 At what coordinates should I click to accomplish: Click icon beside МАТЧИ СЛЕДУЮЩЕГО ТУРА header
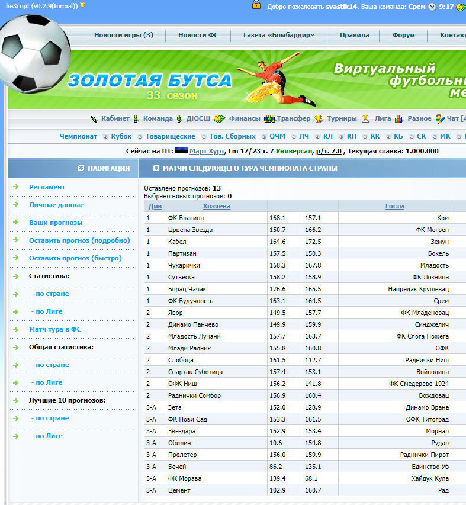click(156, 168)
